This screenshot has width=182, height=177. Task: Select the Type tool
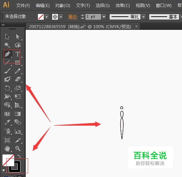point(18,54)
